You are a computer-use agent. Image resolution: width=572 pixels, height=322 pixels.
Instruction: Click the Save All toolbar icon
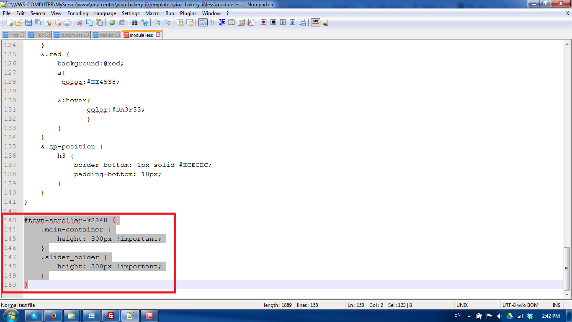tap(38, 23)
